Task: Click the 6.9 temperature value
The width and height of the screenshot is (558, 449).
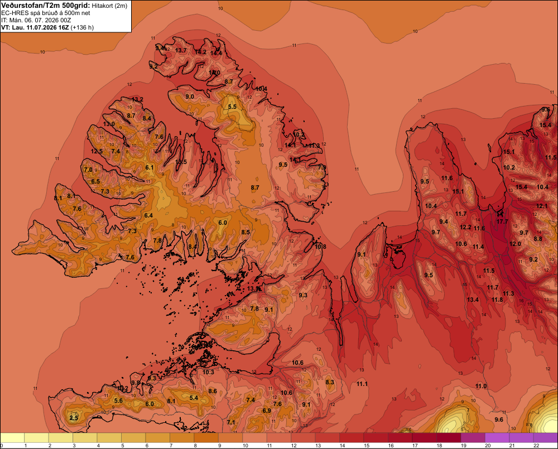Action: [267, 411]
